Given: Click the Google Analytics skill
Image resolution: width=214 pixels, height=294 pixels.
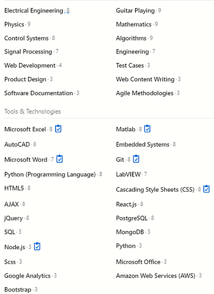Looking at the screenshot, I should (27, 276).
